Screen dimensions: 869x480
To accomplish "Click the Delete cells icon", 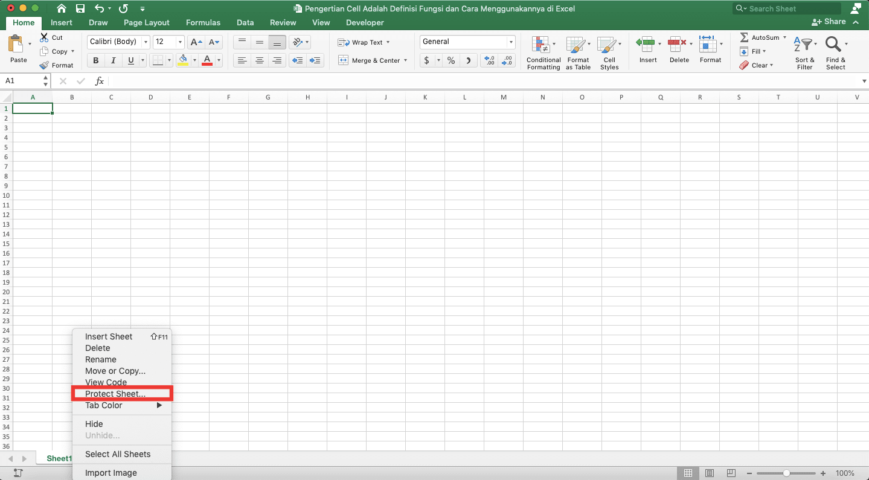I will 677,43.
